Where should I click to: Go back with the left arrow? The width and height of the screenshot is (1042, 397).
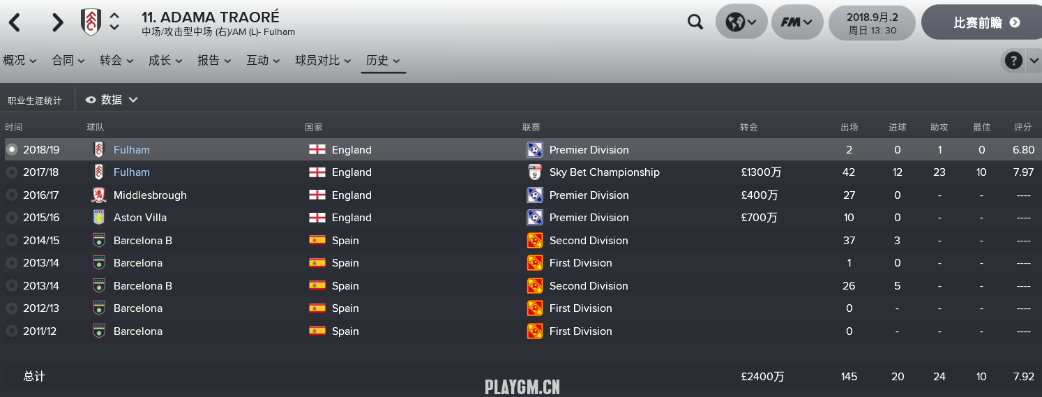tap(15, 22)
